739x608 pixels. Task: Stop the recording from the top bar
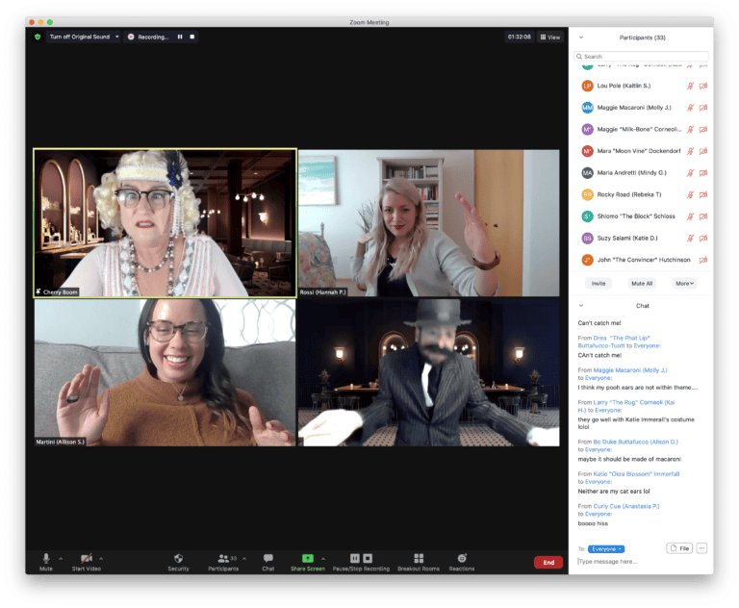point(192,37)
